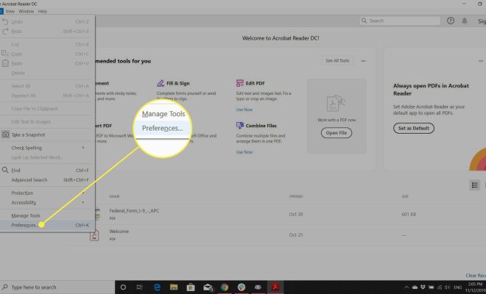Click the Redo arrow icon in the menu
Image resolution: width=486 pixels, height=294 pixels.
point(5,32)
